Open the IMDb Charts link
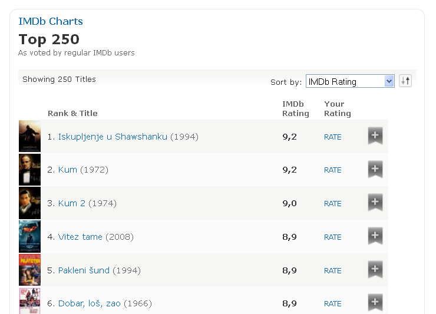 tap(51, 21)
